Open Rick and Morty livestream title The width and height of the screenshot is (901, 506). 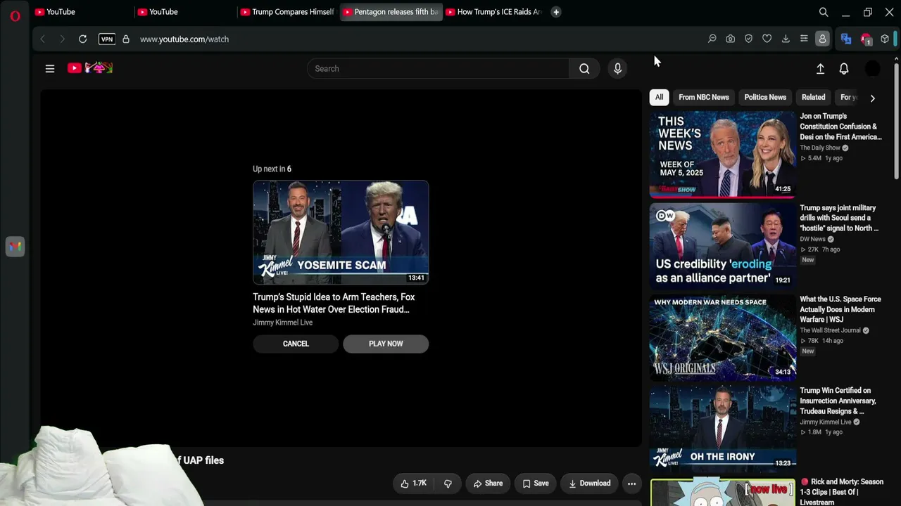(x=842, y=492)
